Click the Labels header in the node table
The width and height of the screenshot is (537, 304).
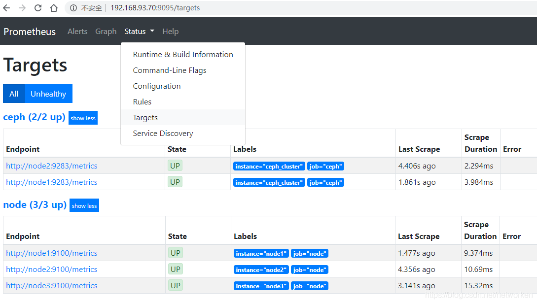[x=245, y=236]
